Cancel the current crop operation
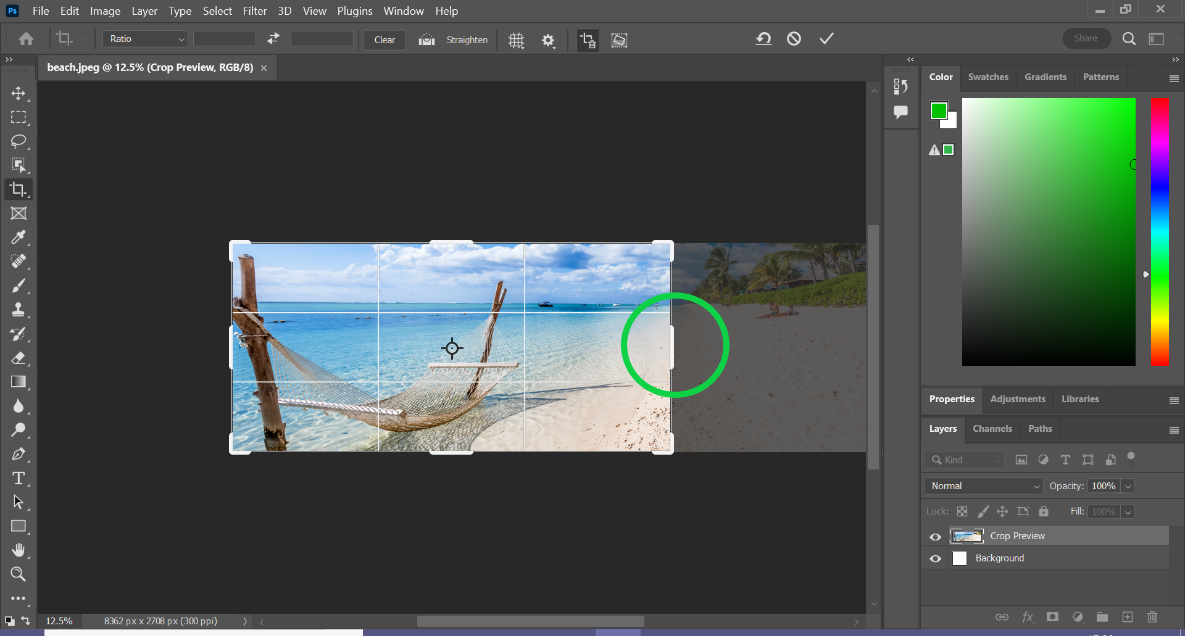1185x636 pixels. (x=794, y=39)
